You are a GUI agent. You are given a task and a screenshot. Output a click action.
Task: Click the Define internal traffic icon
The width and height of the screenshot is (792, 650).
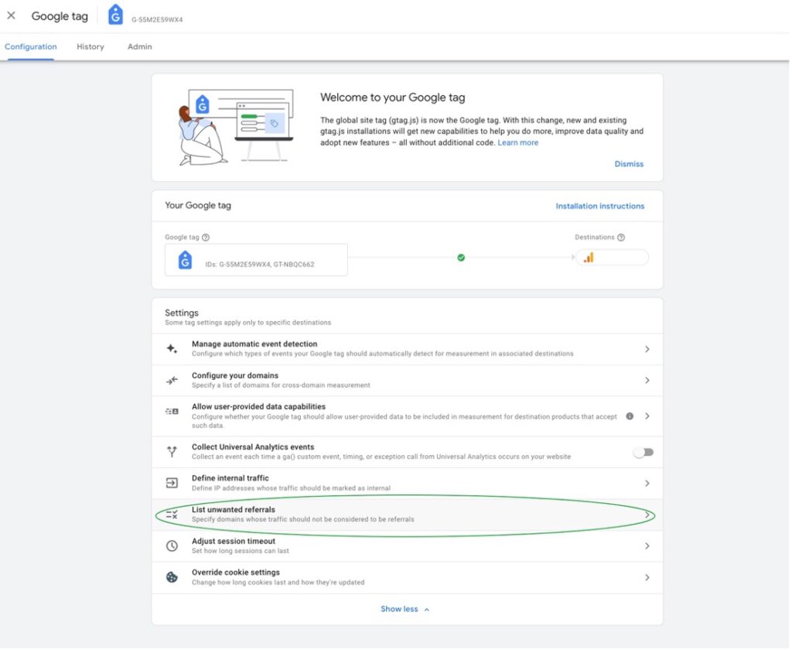point(172,483)
